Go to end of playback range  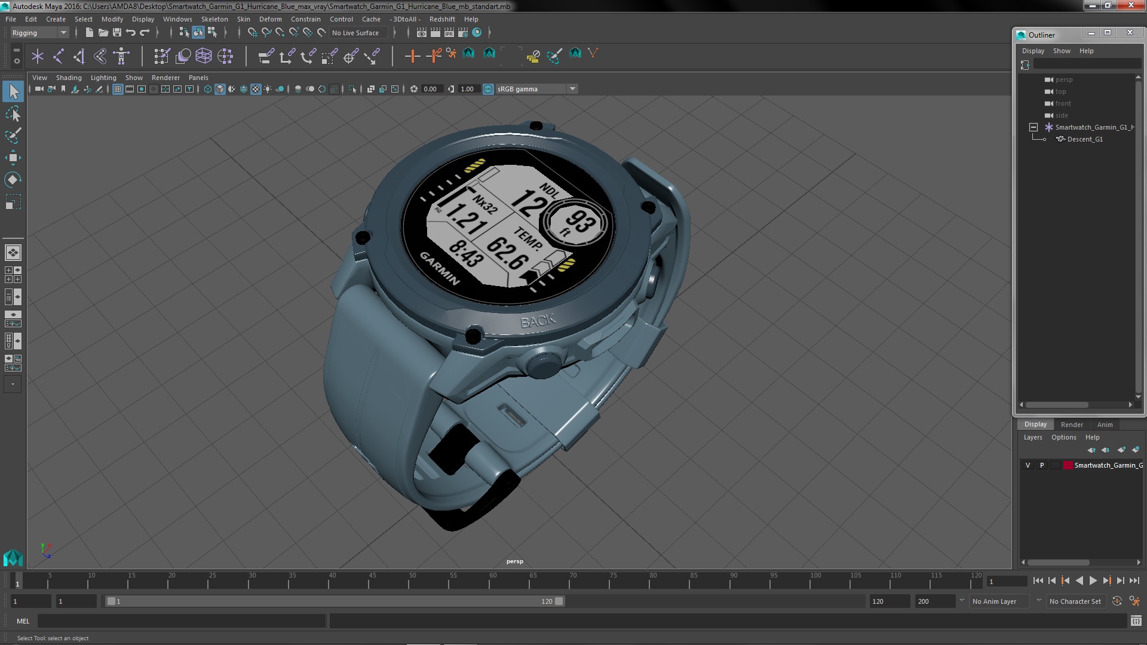tap(1134, 580)
